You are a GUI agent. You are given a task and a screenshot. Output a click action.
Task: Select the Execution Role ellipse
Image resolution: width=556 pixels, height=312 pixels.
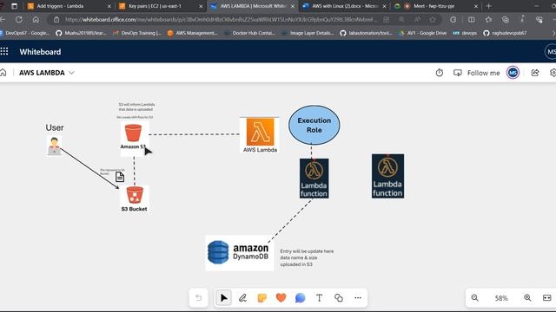[x=314, y=125]
